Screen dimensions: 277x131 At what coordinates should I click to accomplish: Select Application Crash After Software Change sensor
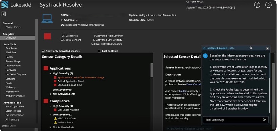81,77
